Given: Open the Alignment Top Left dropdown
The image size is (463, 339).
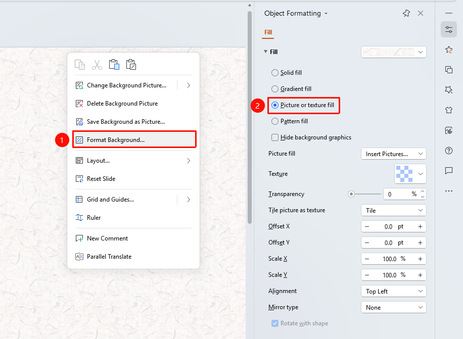Looking at the screenshot, I should (x=394, y=291).
